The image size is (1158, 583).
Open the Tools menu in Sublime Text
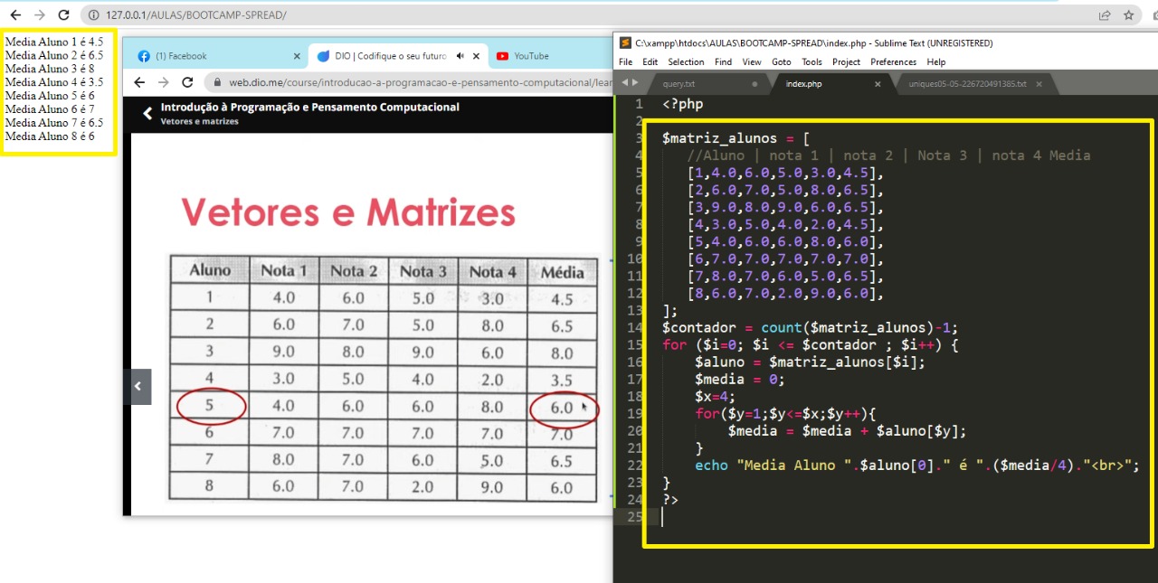click(x=812, y=62)
